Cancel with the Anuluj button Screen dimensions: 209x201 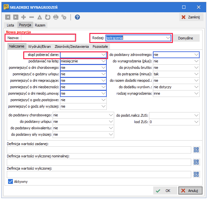pos(190,191)
